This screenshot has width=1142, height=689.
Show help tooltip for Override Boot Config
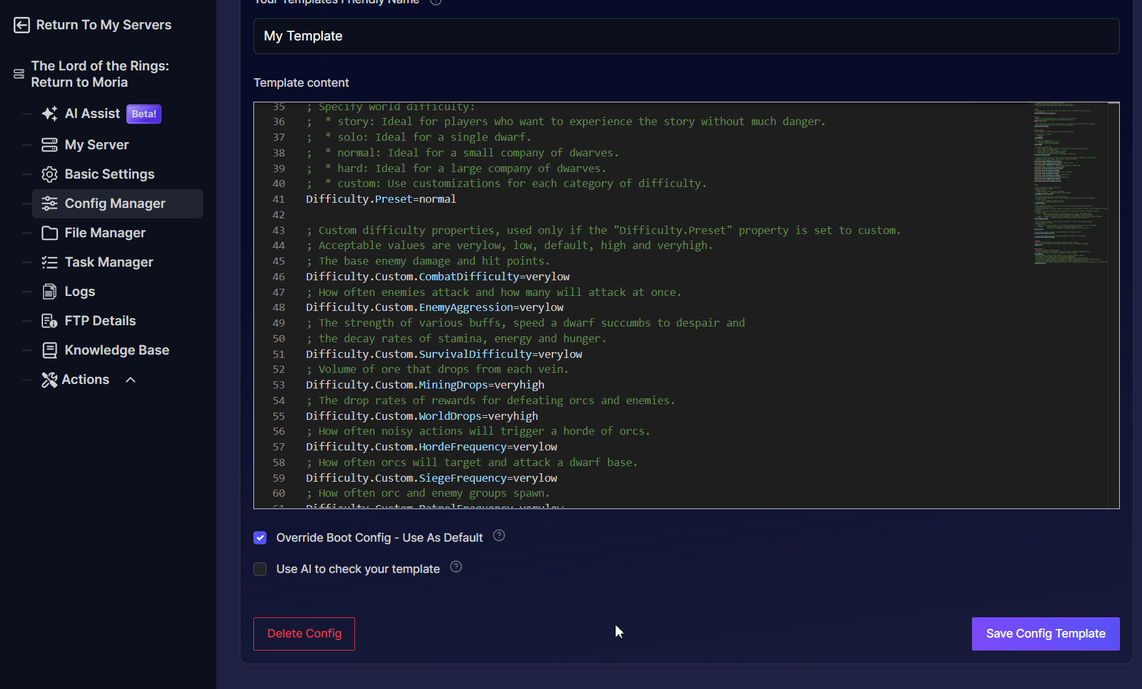click(499, 536)
